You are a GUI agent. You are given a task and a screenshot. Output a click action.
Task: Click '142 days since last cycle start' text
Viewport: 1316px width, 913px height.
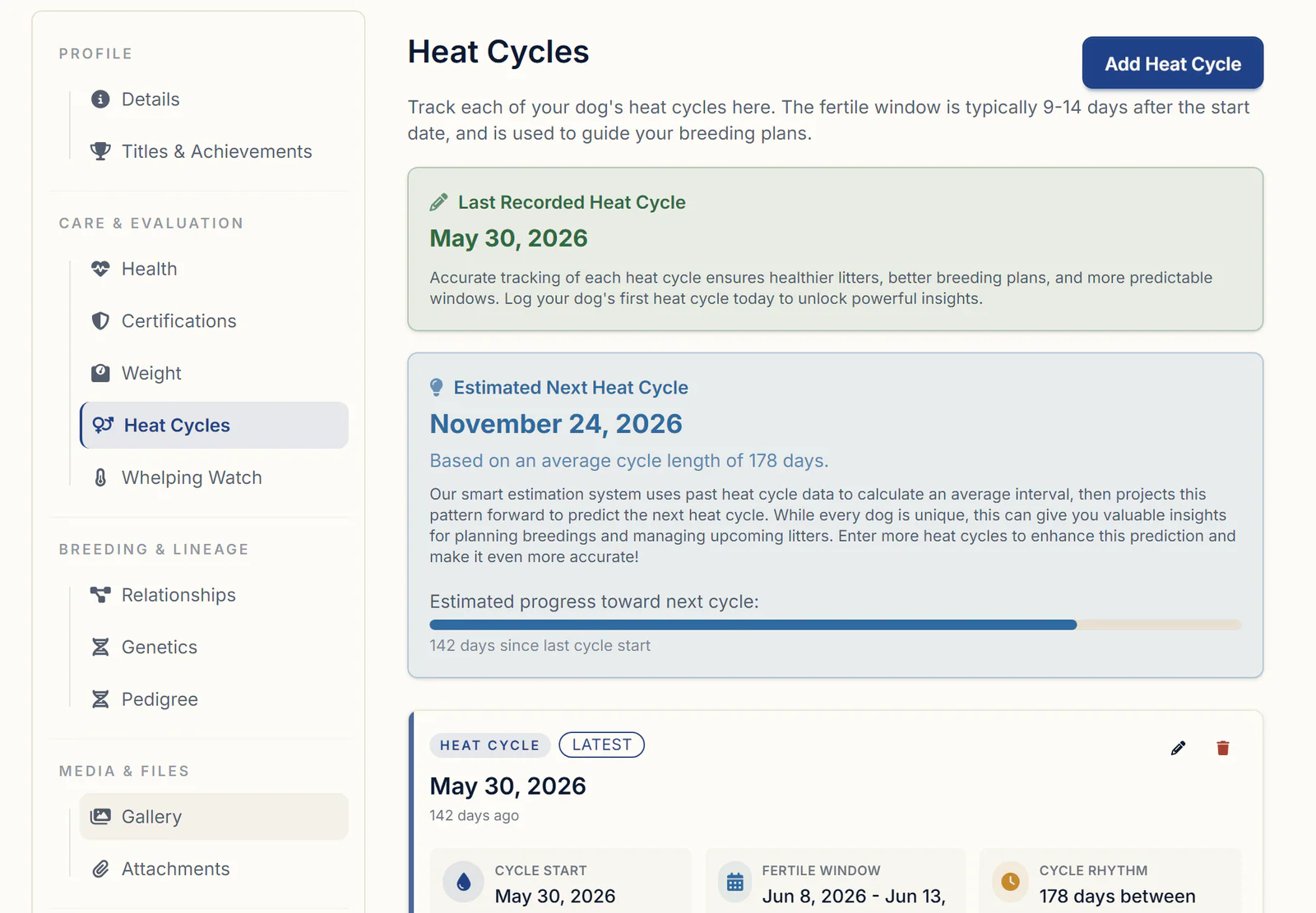tap(540, 646)
